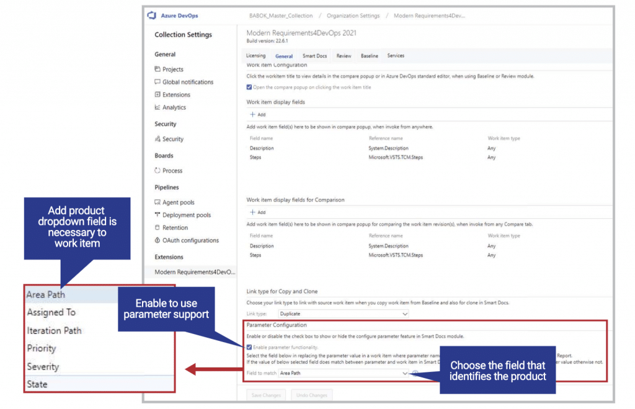635x409 pixels.
Task: Click the Retention icon under Pipelines
Action: (158, 228)
